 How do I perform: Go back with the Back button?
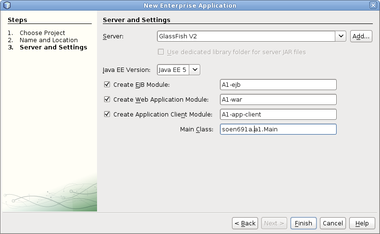tap(245, 223)
